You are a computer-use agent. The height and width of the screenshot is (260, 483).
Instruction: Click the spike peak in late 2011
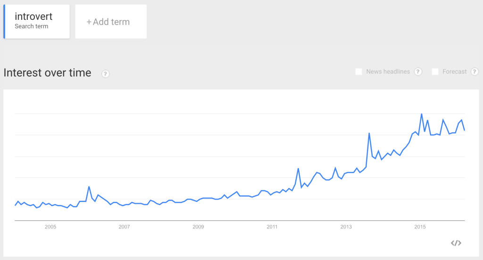tap(298, 168)
